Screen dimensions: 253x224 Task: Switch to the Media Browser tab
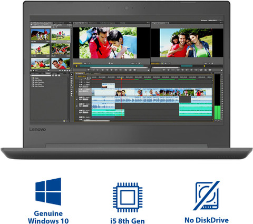[x=35, y=73]
